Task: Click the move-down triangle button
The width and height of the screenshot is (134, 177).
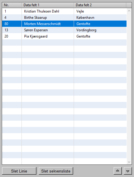Action: click(128, 171)
